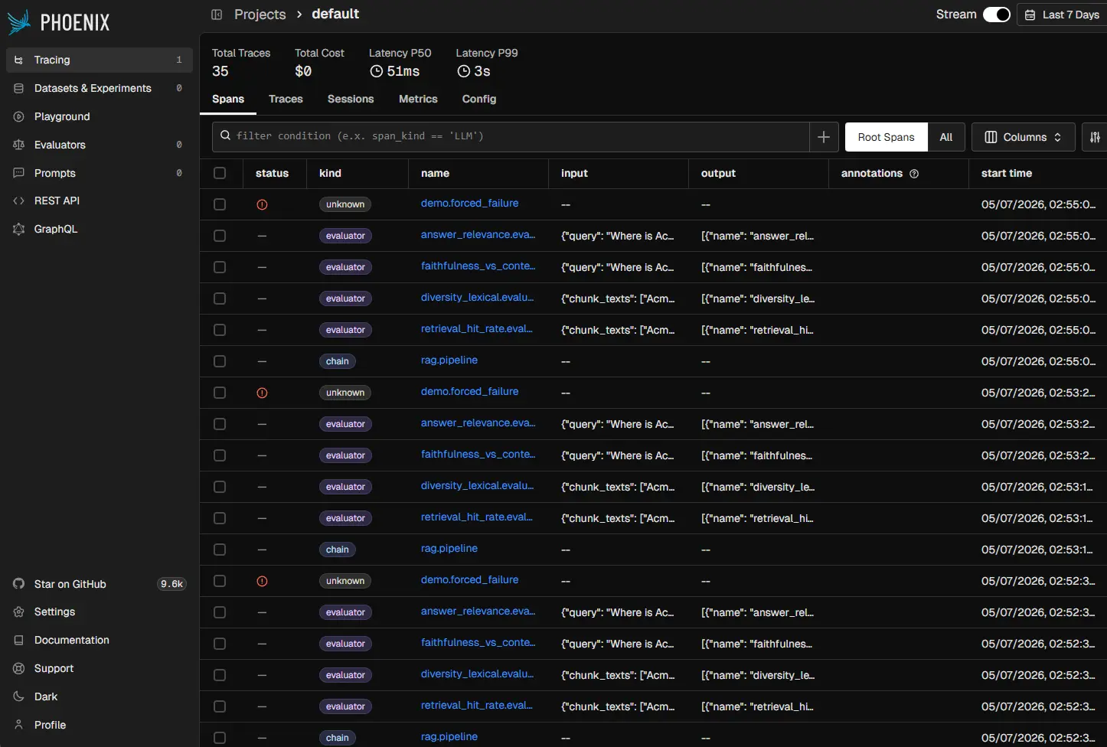1107x747 pixels.
Task: Click the Datasets database icon
Action: click(19, 88)
